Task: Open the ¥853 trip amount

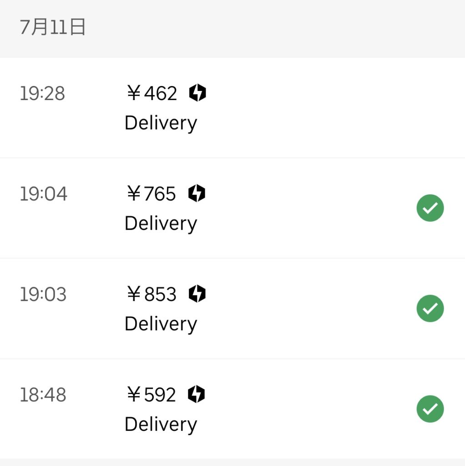Action: click(152, 294)
